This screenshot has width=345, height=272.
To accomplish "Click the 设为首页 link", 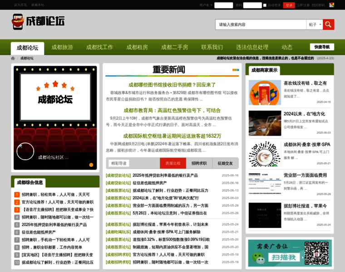I will (20, 5).
